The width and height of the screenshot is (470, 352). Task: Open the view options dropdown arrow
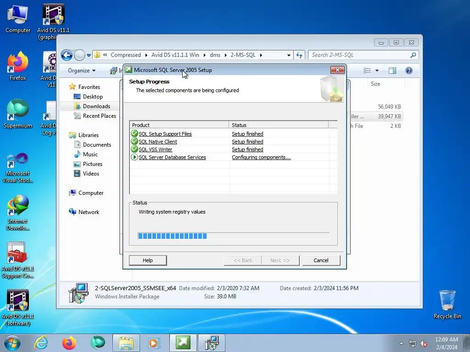pos(377,71)
